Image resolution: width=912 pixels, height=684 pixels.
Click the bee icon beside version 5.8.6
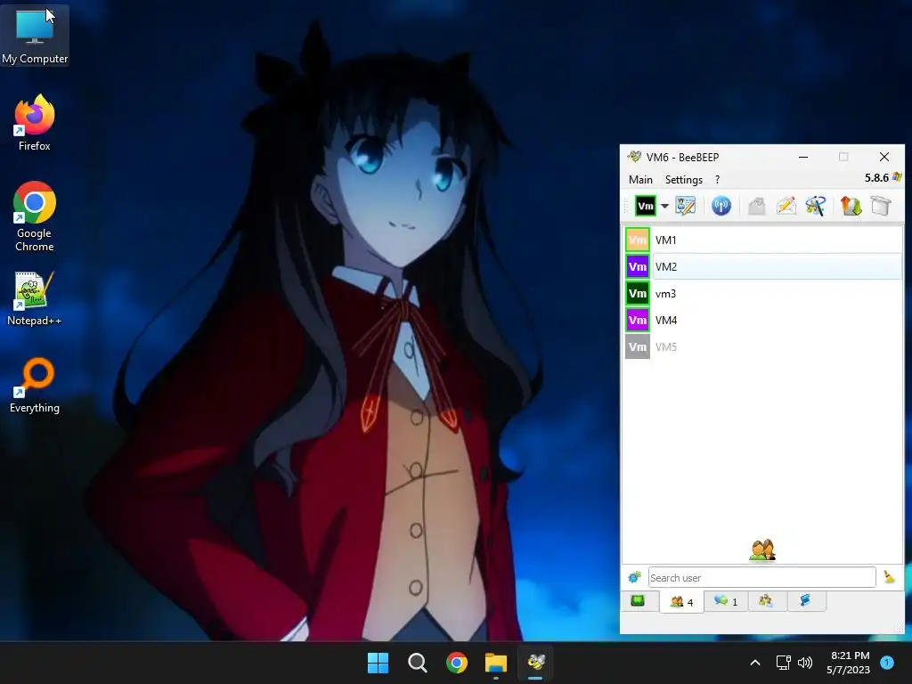click(x=897, y=177)
